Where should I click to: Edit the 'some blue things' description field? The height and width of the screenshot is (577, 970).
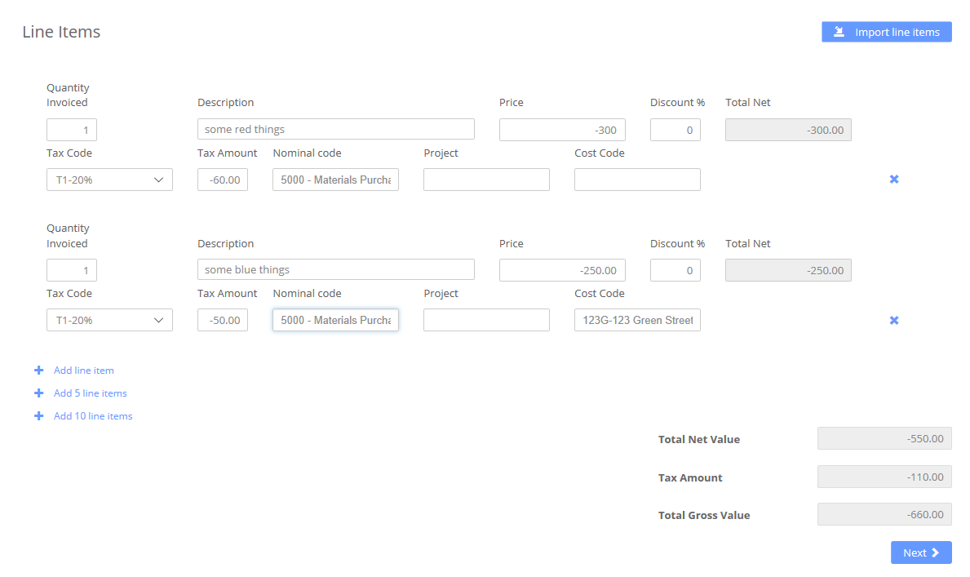[x=336, y=270]
